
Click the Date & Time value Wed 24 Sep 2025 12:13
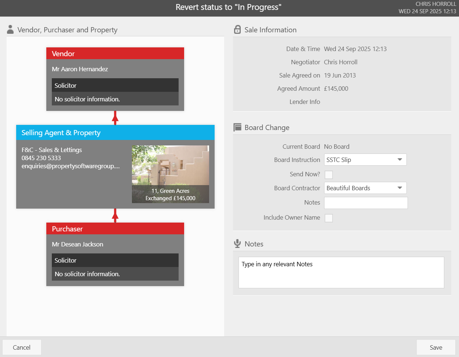(355, 49)
